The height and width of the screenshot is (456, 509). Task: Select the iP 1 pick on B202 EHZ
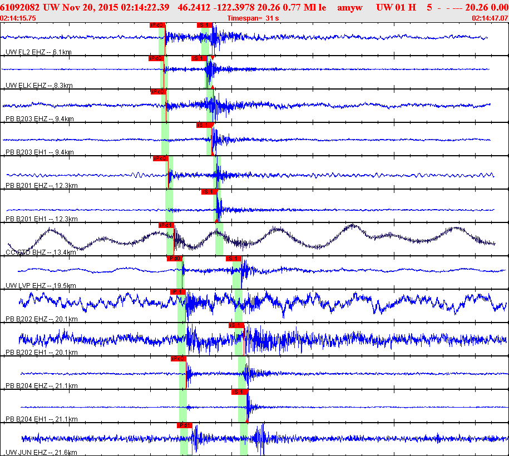pyautogui.click(x=178, y=292)
